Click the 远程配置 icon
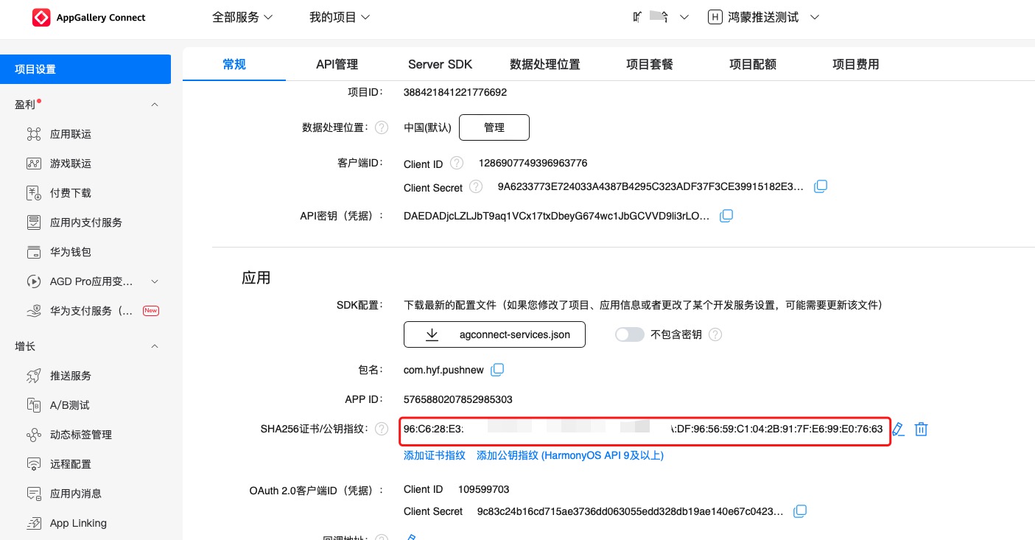The height and width of the screenshot is (540, 1035). coord(33,464)
